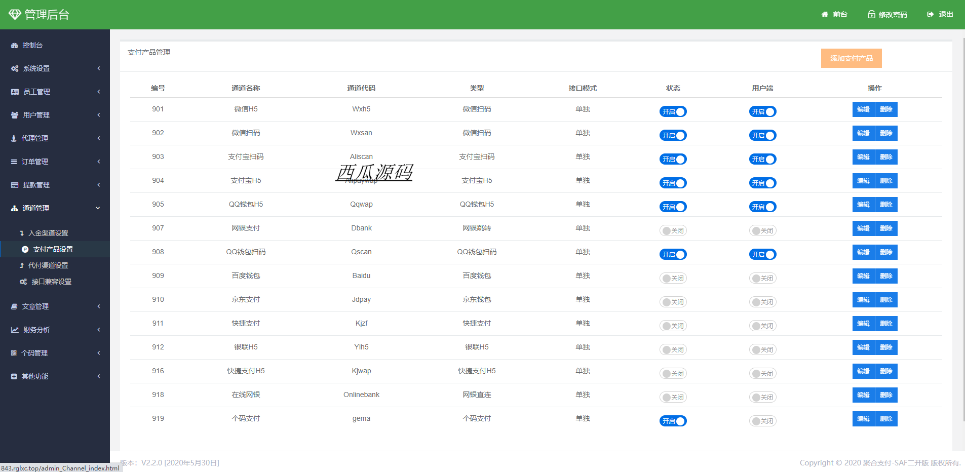Click the users icon beside 用户管理

(x=15, y=115)
